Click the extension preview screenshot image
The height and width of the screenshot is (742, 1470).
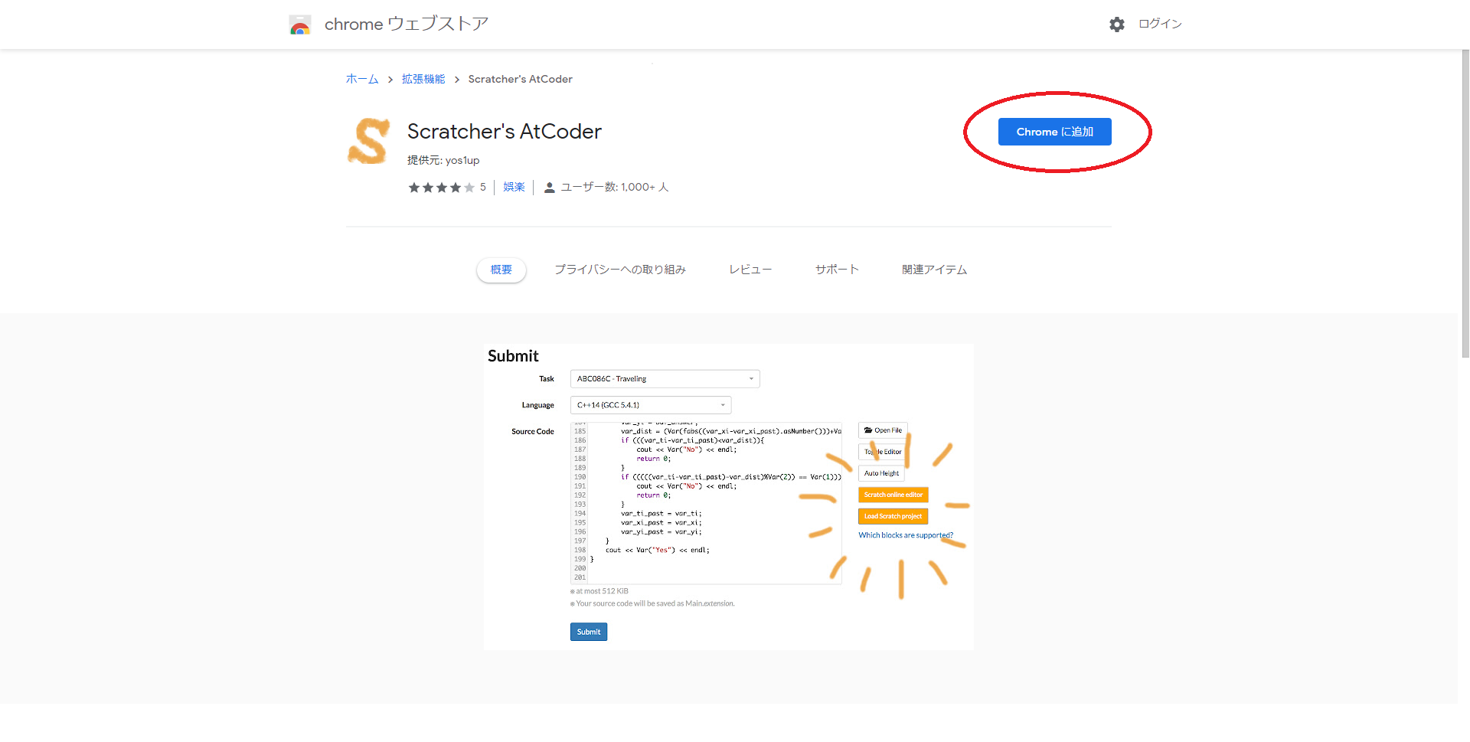point(729,497)
